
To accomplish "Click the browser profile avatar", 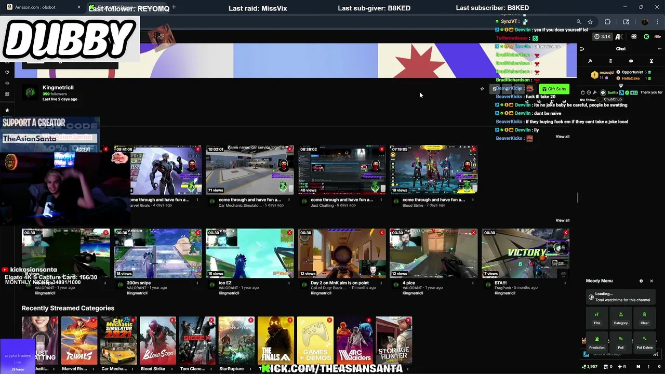I will click(645, 22).
